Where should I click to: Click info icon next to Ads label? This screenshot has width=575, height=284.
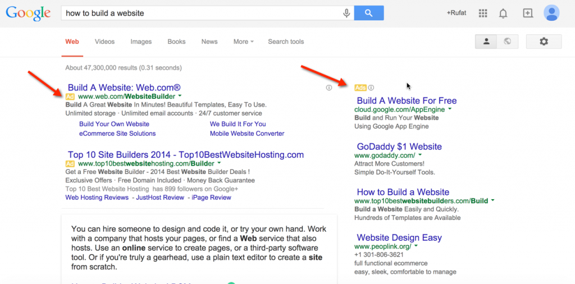click(x=371, y=88)
